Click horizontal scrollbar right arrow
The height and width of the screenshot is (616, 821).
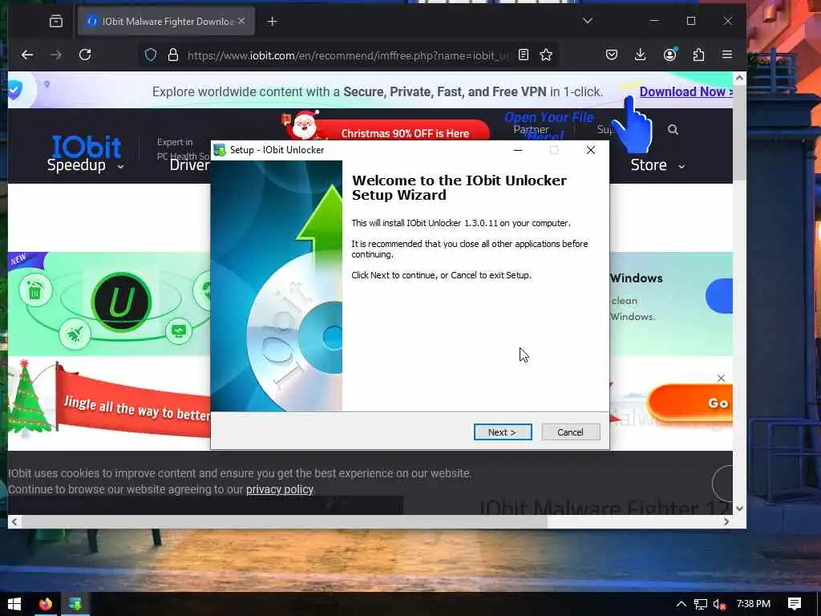pyautogui.click(x=726, y=521)
